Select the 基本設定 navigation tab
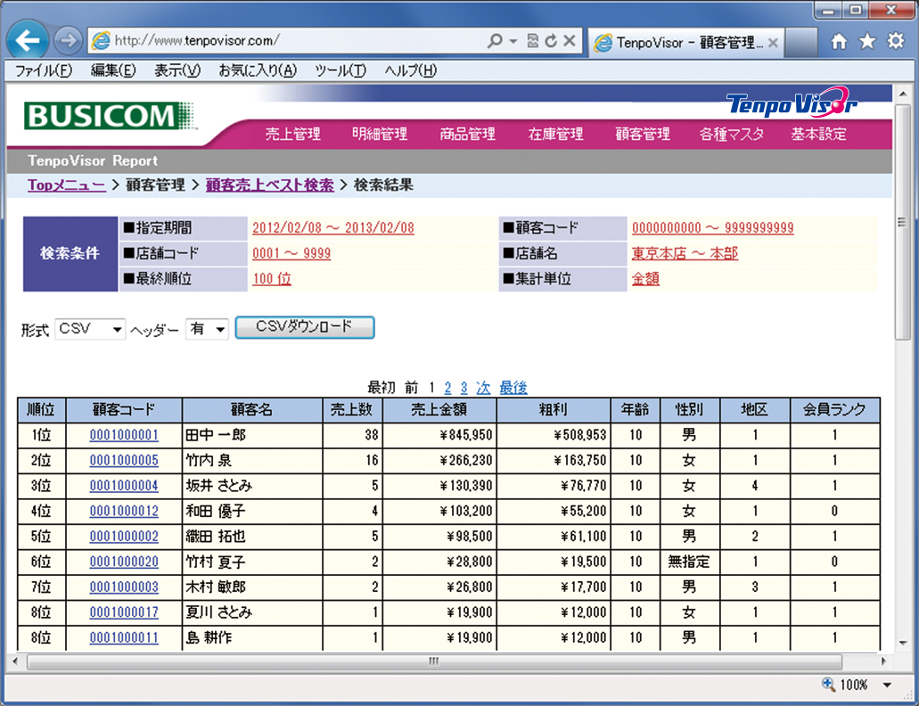The width and height of the screenshot is (919, 706). coord(819,135)
